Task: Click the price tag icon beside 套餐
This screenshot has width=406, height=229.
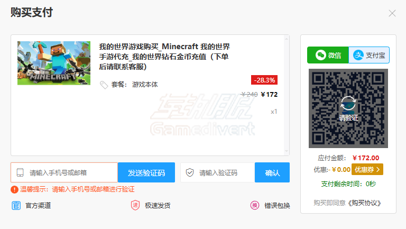Action: pos(104,85)
